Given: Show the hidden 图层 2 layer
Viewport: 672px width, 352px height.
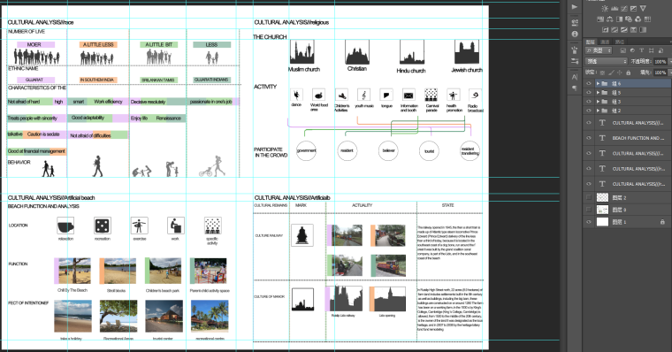Looking at the screenshot, I should [589, 197].
